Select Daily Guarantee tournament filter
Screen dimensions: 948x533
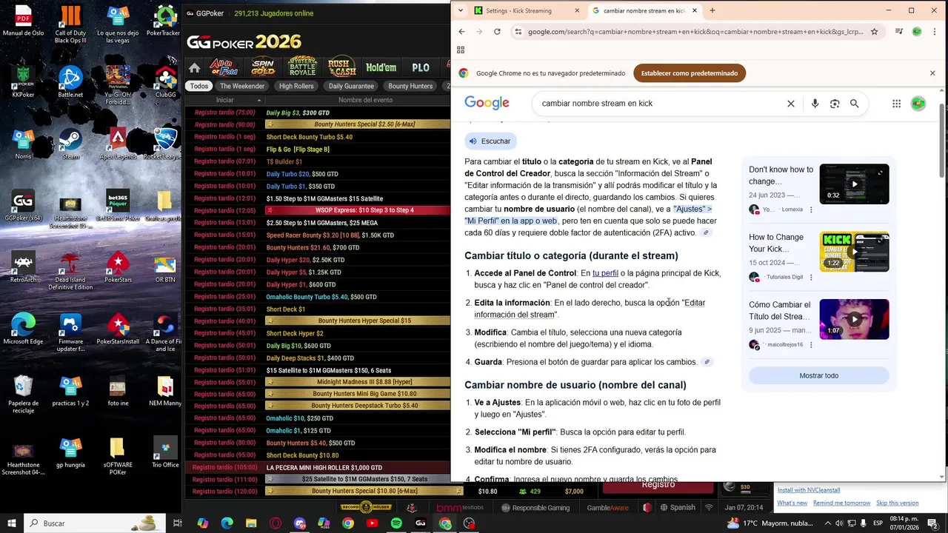tap(351, 86)
